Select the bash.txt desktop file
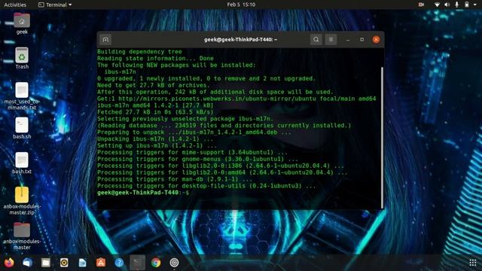The height and width of the screenshot is (271, 482). click(x=22, y=163)
